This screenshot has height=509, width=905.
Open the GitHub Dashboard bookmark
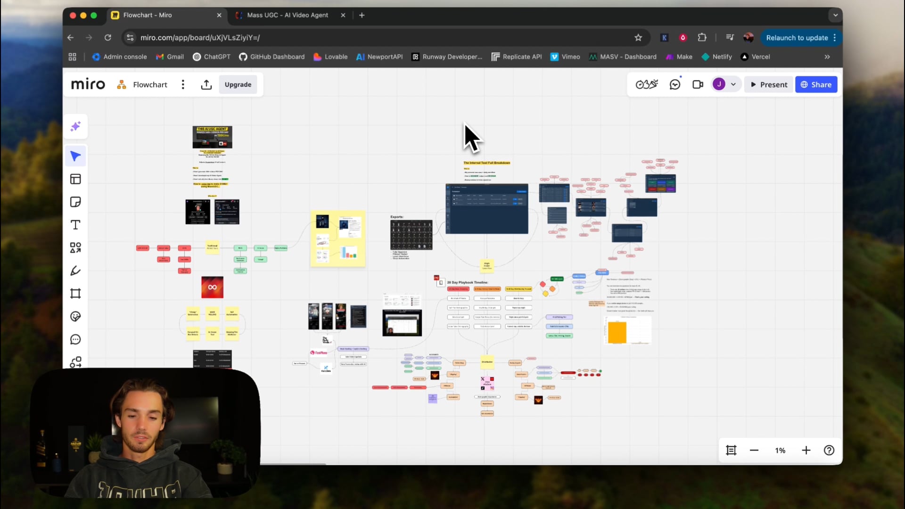[272, 57]
